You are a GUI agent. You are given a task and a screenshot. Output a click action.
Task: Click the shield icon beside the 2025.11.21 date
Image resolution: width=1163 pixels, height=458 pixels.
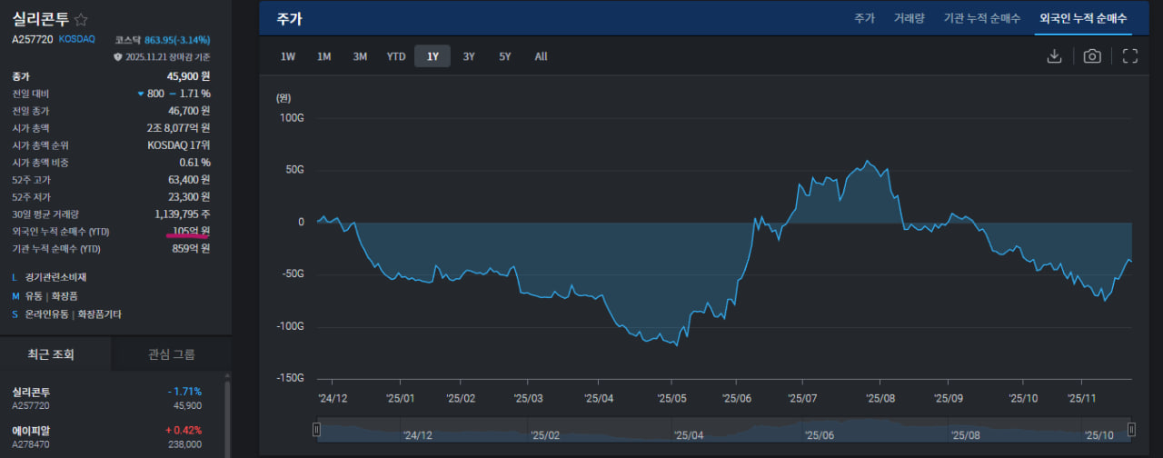[x=117, y=56]
